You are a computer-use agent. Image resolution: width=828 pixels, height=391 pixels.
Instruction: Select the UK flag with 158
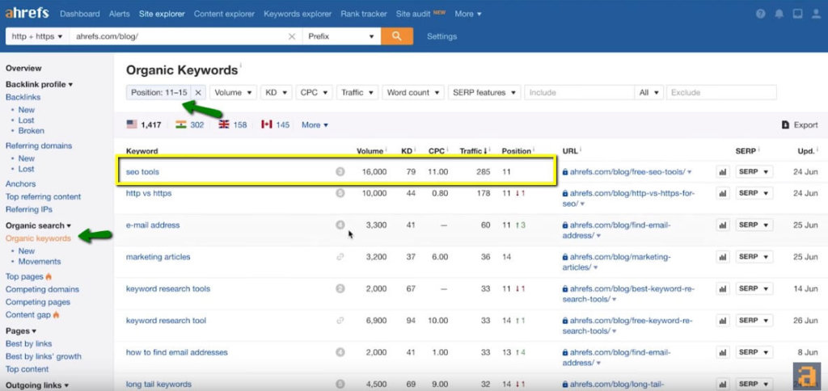pos(233,125)
